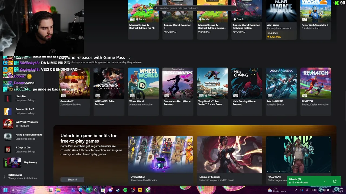The image size is (346, 194).
Task: Open the Mecha BREAK game tile
Action: [x=281, y=92]
